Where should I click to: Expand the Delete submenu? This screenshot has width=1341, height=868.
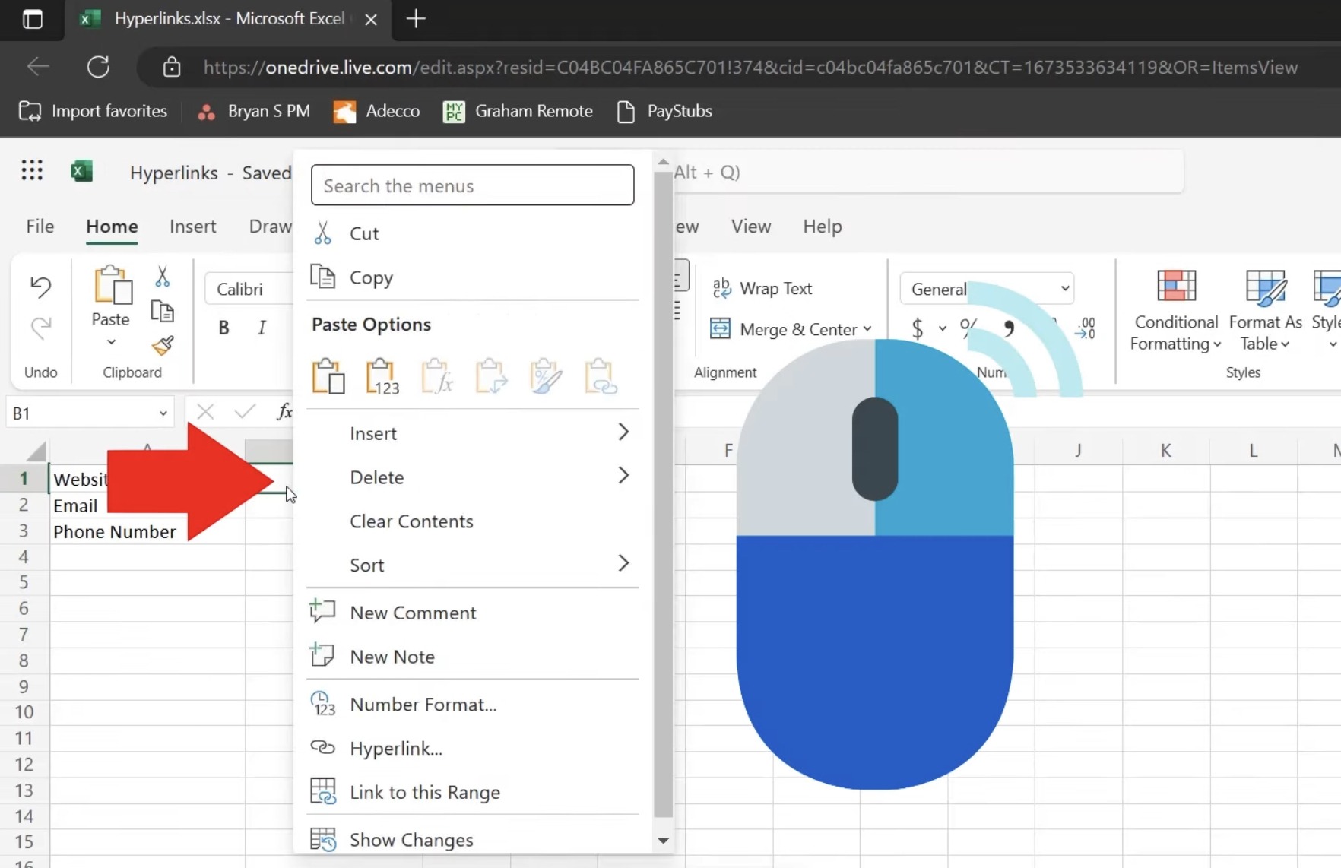[x=472, y=477]
